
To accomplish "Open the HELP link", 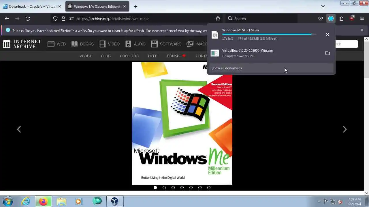I will point(153,56).
